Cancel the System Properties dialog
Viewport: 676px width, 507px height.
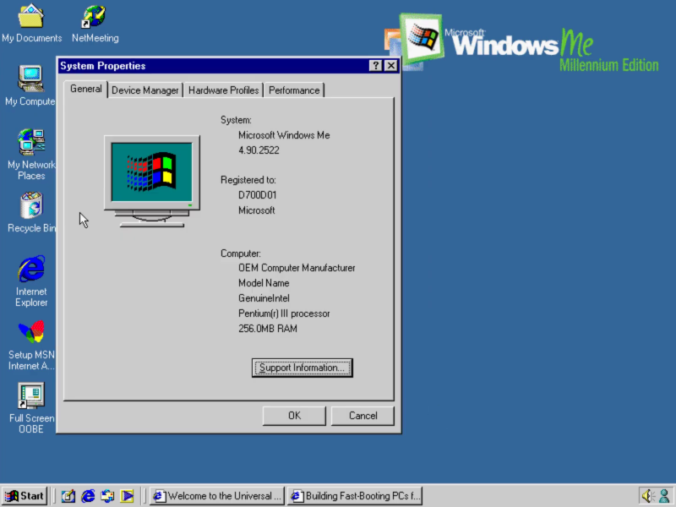[x=363, y=416]
